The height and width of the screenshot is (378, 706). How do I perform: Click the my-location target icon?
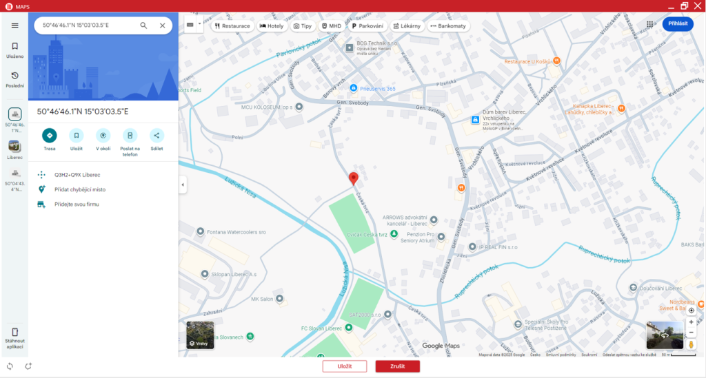point(691,311)
